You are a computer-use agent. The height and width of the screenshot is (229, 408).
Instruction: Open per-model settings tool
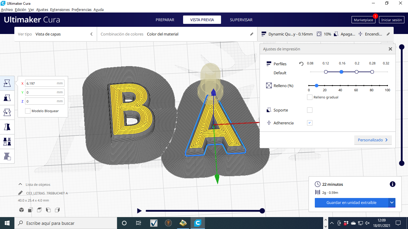[x=7, y=141]
